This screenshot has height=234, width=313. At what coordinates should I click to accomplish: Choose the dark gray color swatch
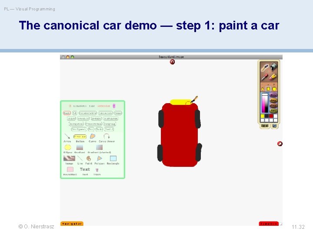(266, 116)
